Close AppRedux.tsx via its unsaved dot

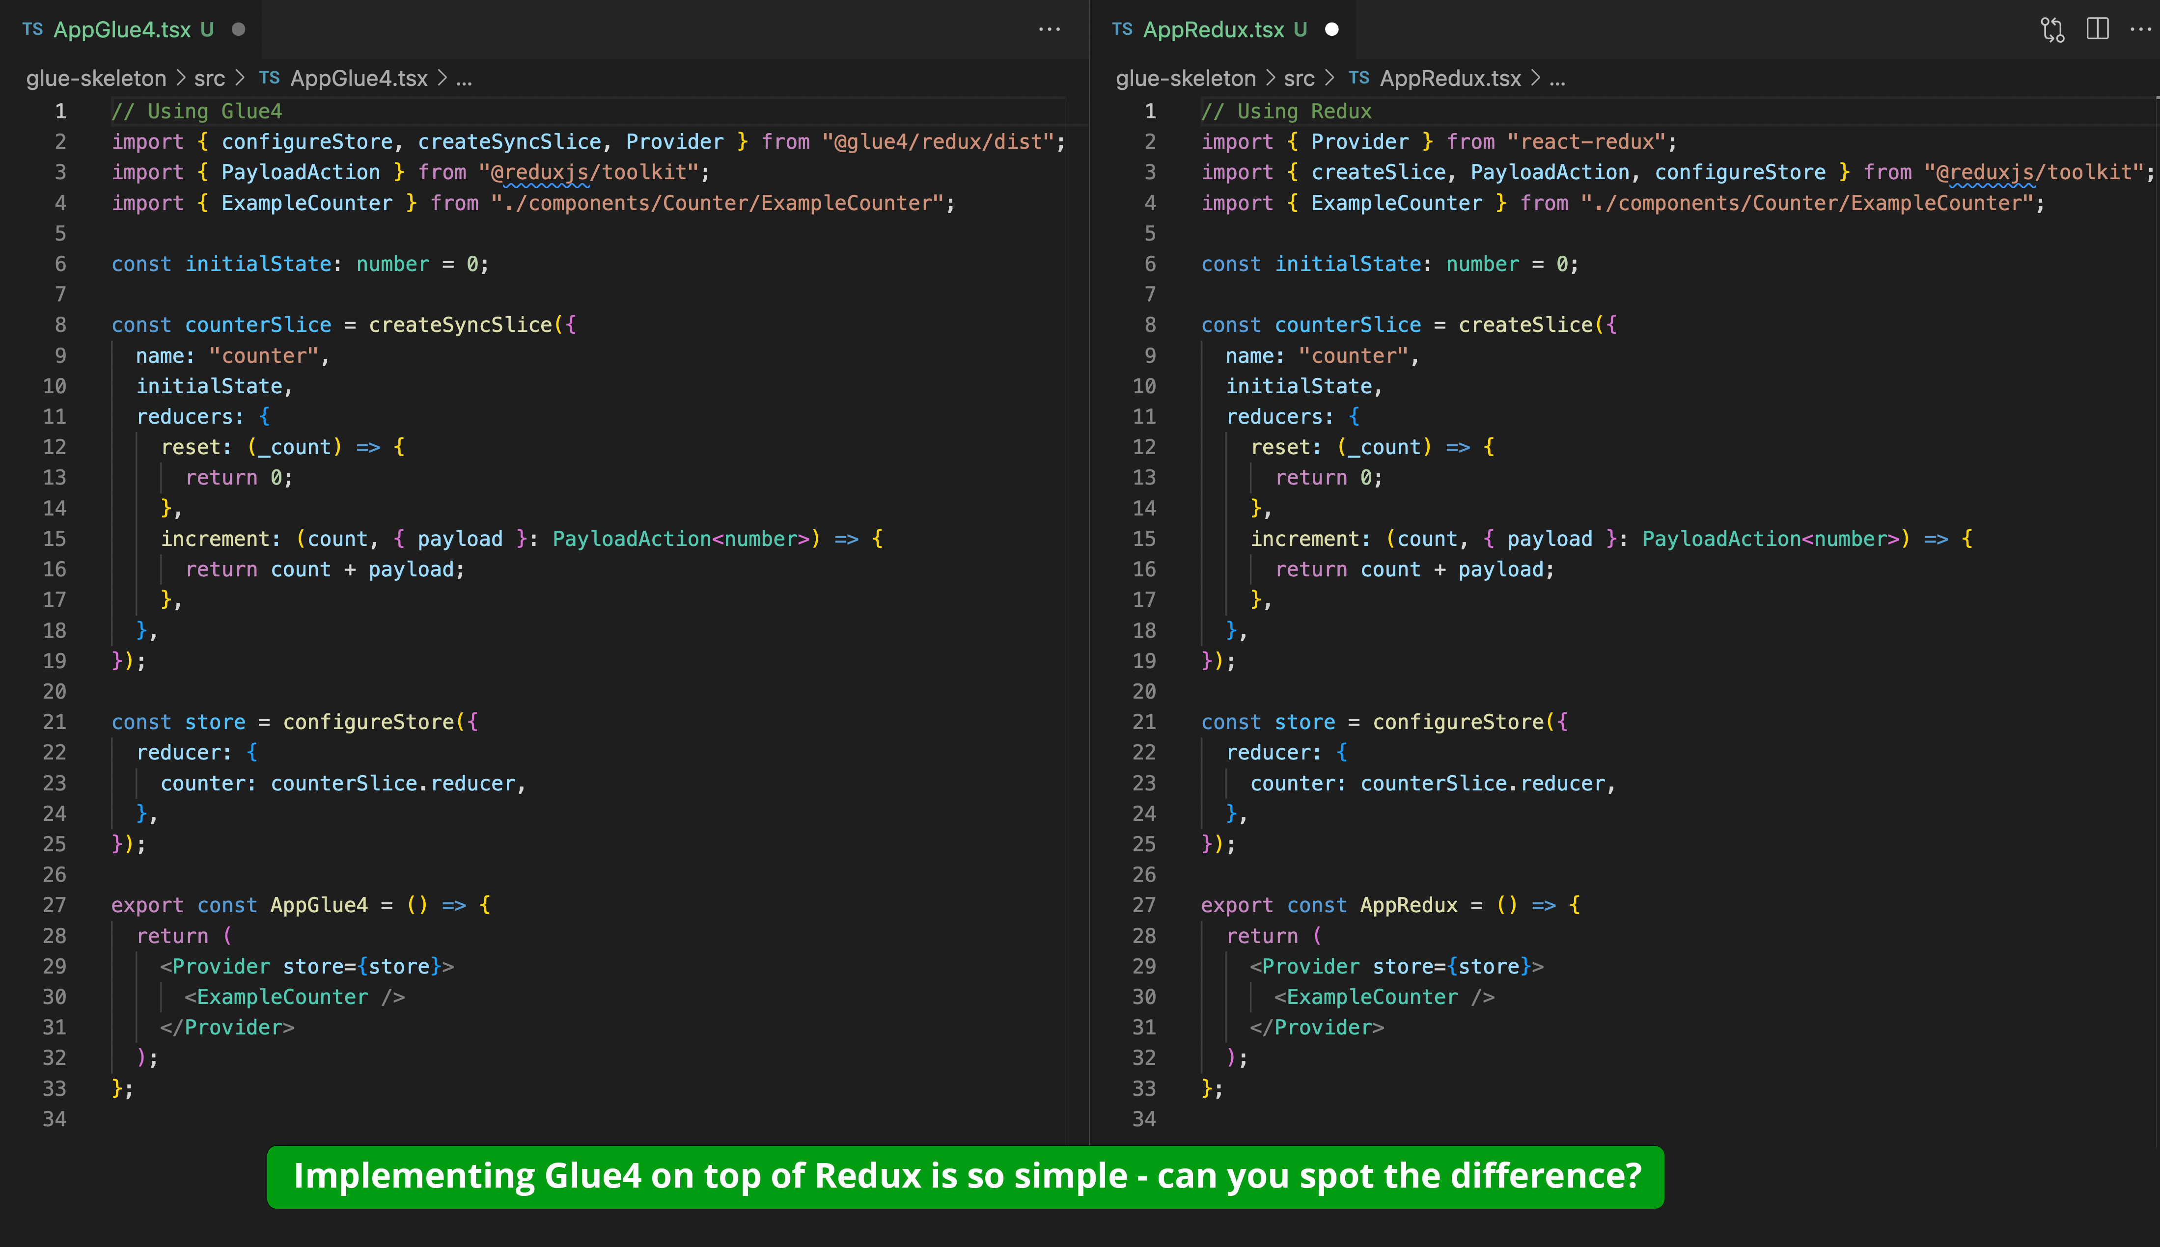point(1331,29)
